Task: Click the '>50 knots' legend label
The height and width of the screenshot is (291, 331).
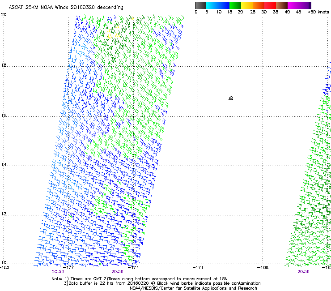Action: click(318, 12)
